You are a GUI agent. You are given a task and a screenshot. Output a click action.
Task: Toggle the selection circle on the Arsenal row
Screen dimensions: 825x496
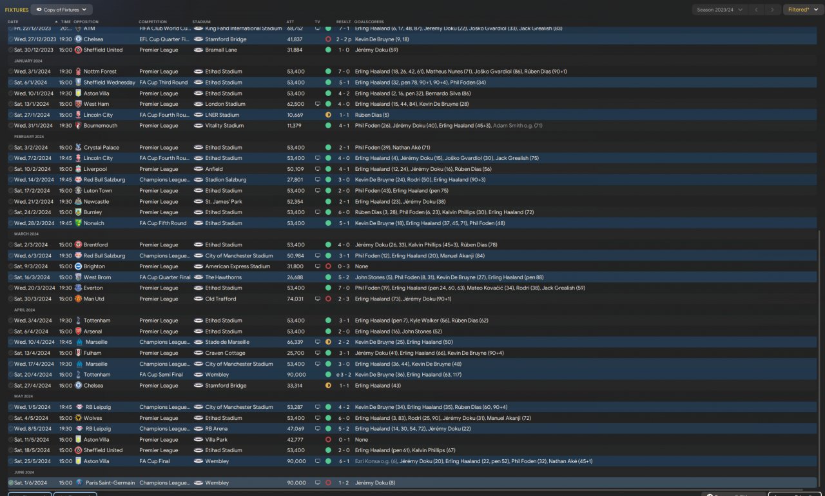[11, 332]
